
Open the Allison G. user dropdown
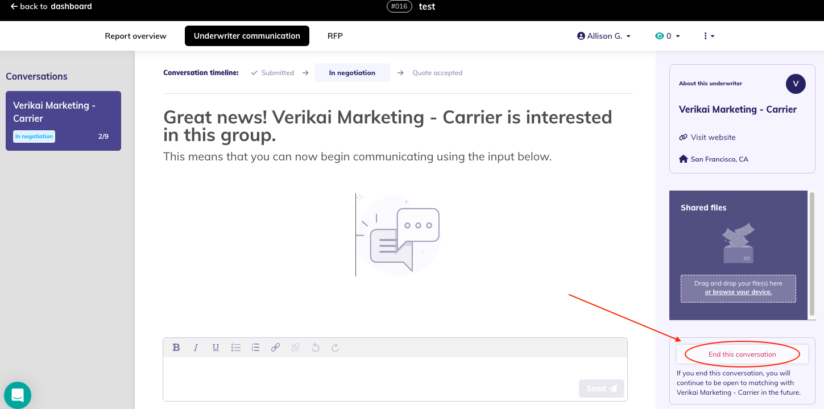point(604,36)
